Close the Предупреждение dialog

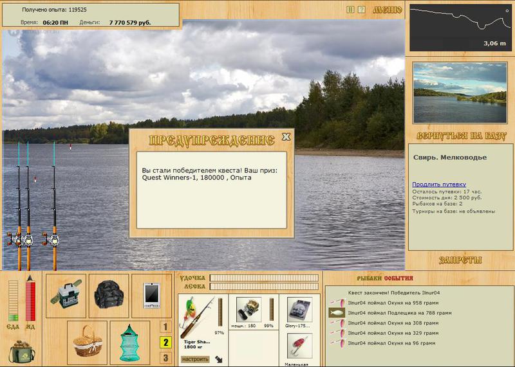click(x=286, y=137)
